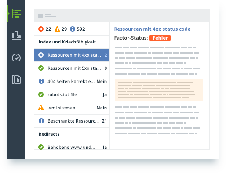Image resolution: width=226 pixels, height=173 pixels.
Task: Select Ressourcen mit 5xx status row
Action: pyautogui.click(x=72, y=68)
